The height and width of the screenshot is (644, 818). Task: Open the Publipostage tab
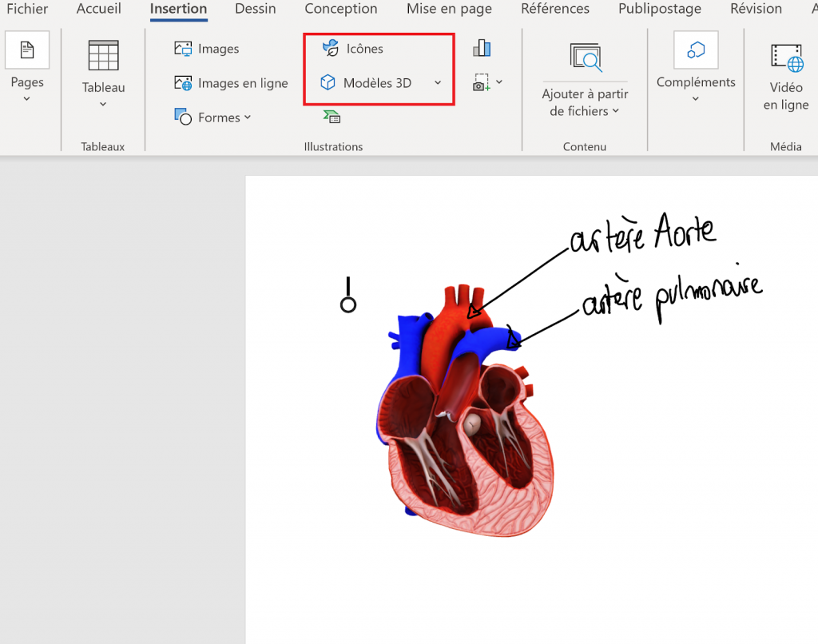(659, 9)
